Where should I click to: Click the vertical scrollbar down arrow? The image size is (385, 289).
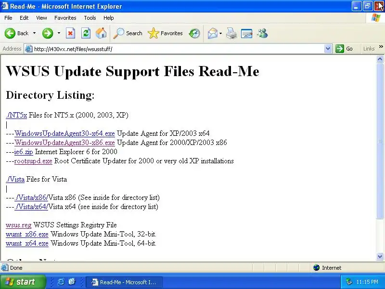380,257
